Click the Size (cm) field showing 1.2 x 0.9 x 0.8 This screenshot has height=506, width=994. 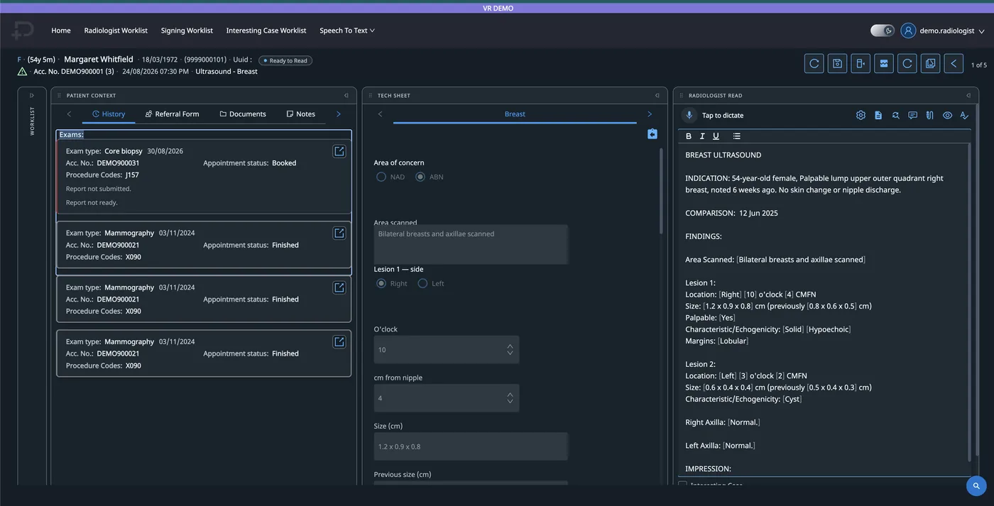[471, 446]
